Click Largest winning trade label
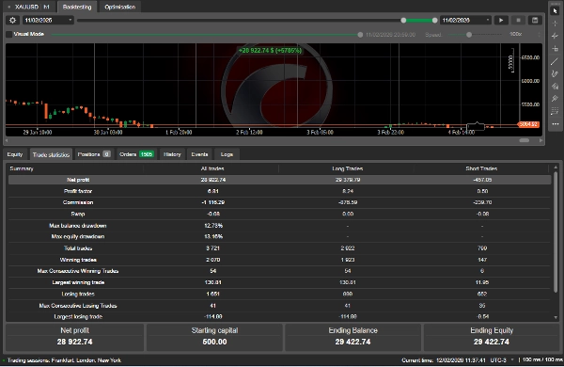 pos(78,282)
